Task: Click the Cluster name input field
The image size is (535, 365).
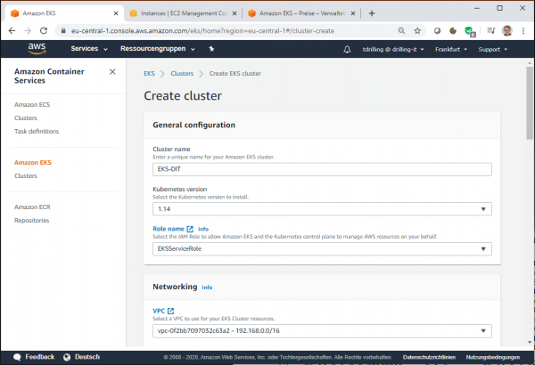Action: point(322,169)
